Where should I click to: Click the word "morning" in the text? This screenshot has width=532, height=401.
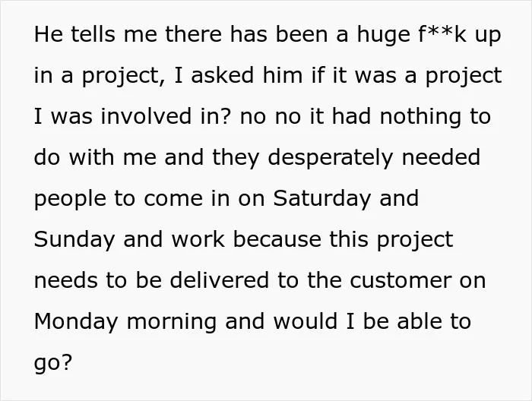tap(171, 322)
